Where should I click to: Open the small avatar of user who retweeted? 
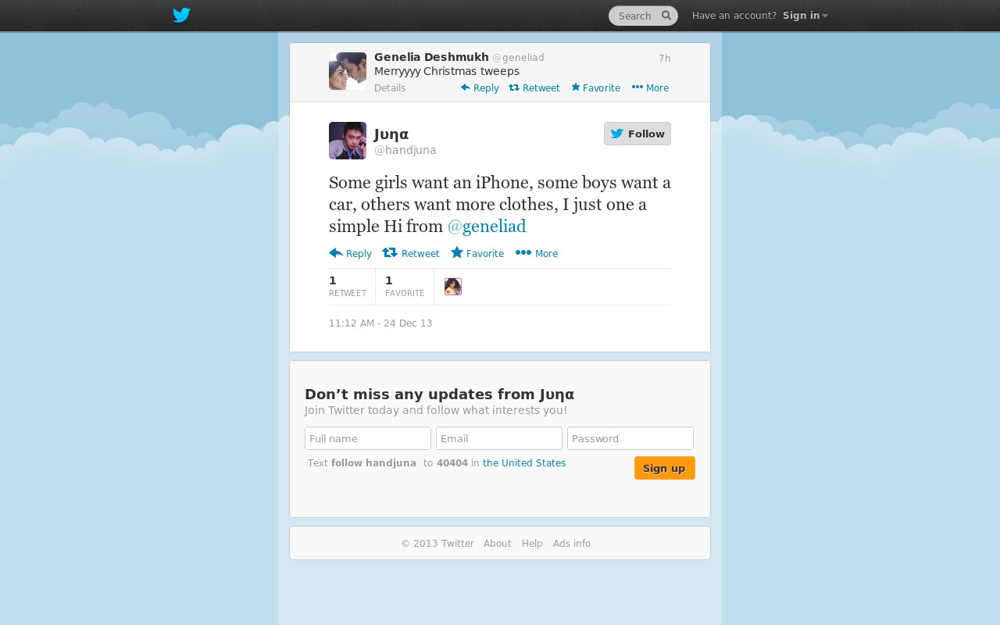(453, 287)
